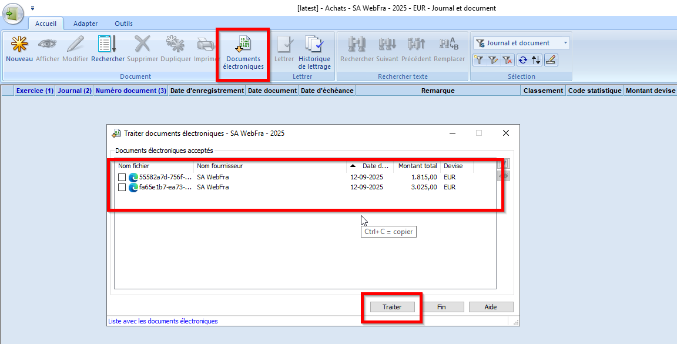
Task: Click the Aide button
Action: 491,307
